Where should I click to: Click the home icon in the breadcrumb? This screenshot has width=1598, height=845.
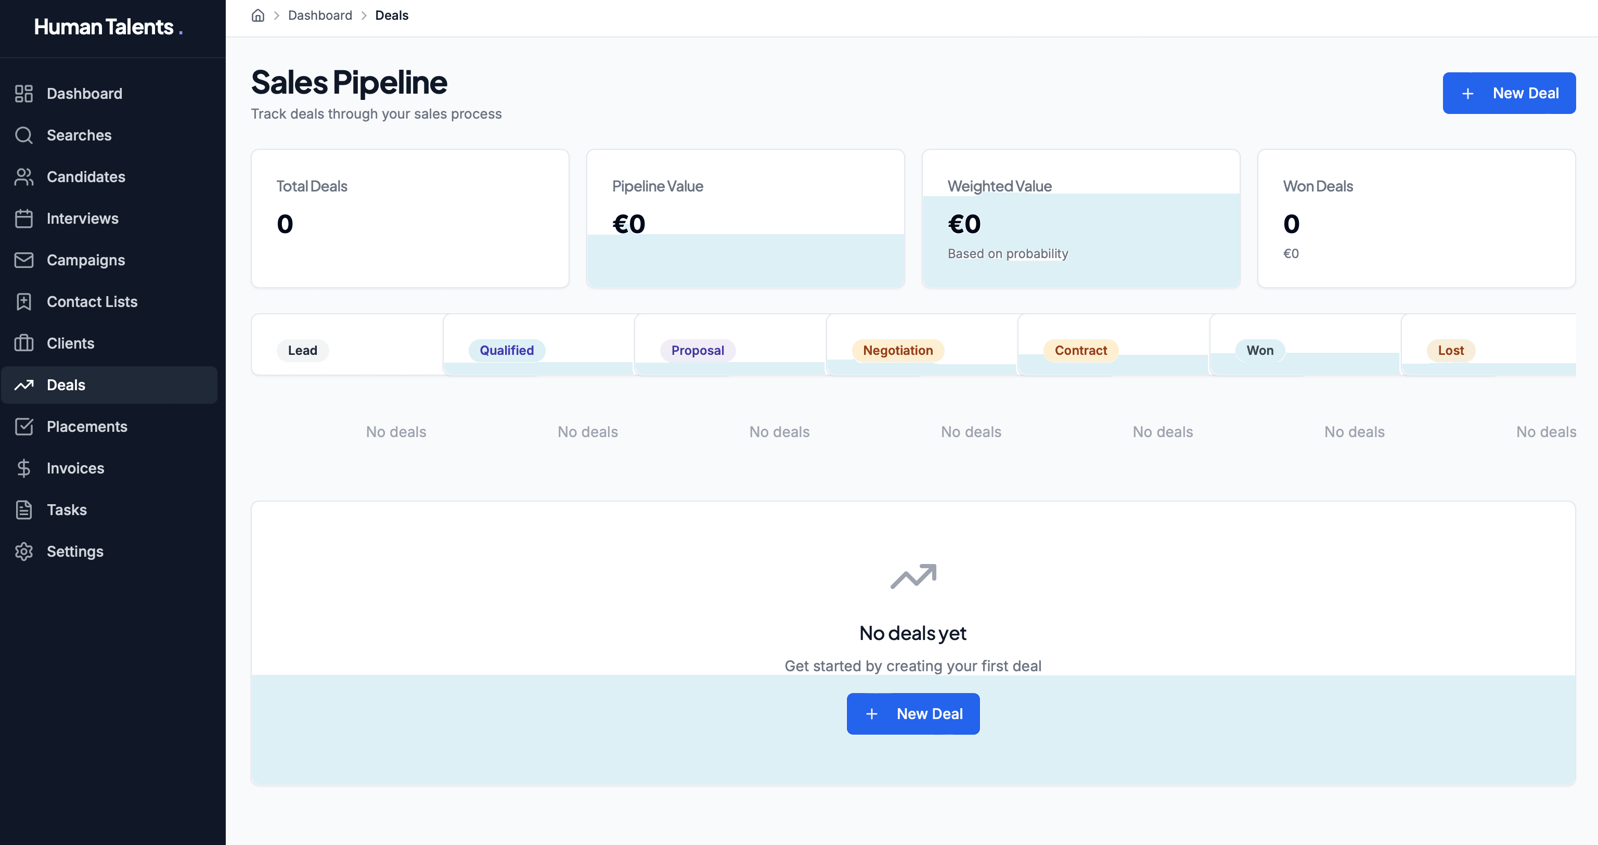[257, 15]
